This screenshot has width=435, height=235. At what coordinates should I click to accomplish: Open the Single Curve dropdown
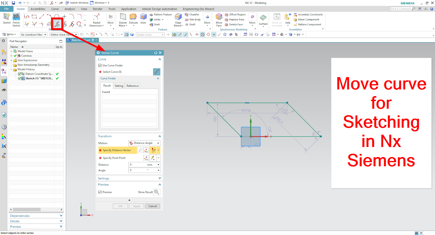[150, 35]
